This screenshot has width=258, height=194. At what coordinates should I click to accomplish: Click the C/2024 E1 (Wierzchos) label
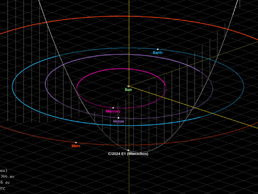(x=128, y=154)
